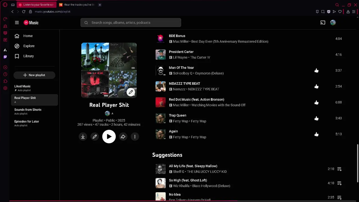Add So High to playlist

tap(339, 183)
